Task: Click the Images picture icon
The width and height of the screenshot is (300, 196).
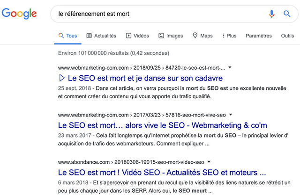Action: (161, 36)
